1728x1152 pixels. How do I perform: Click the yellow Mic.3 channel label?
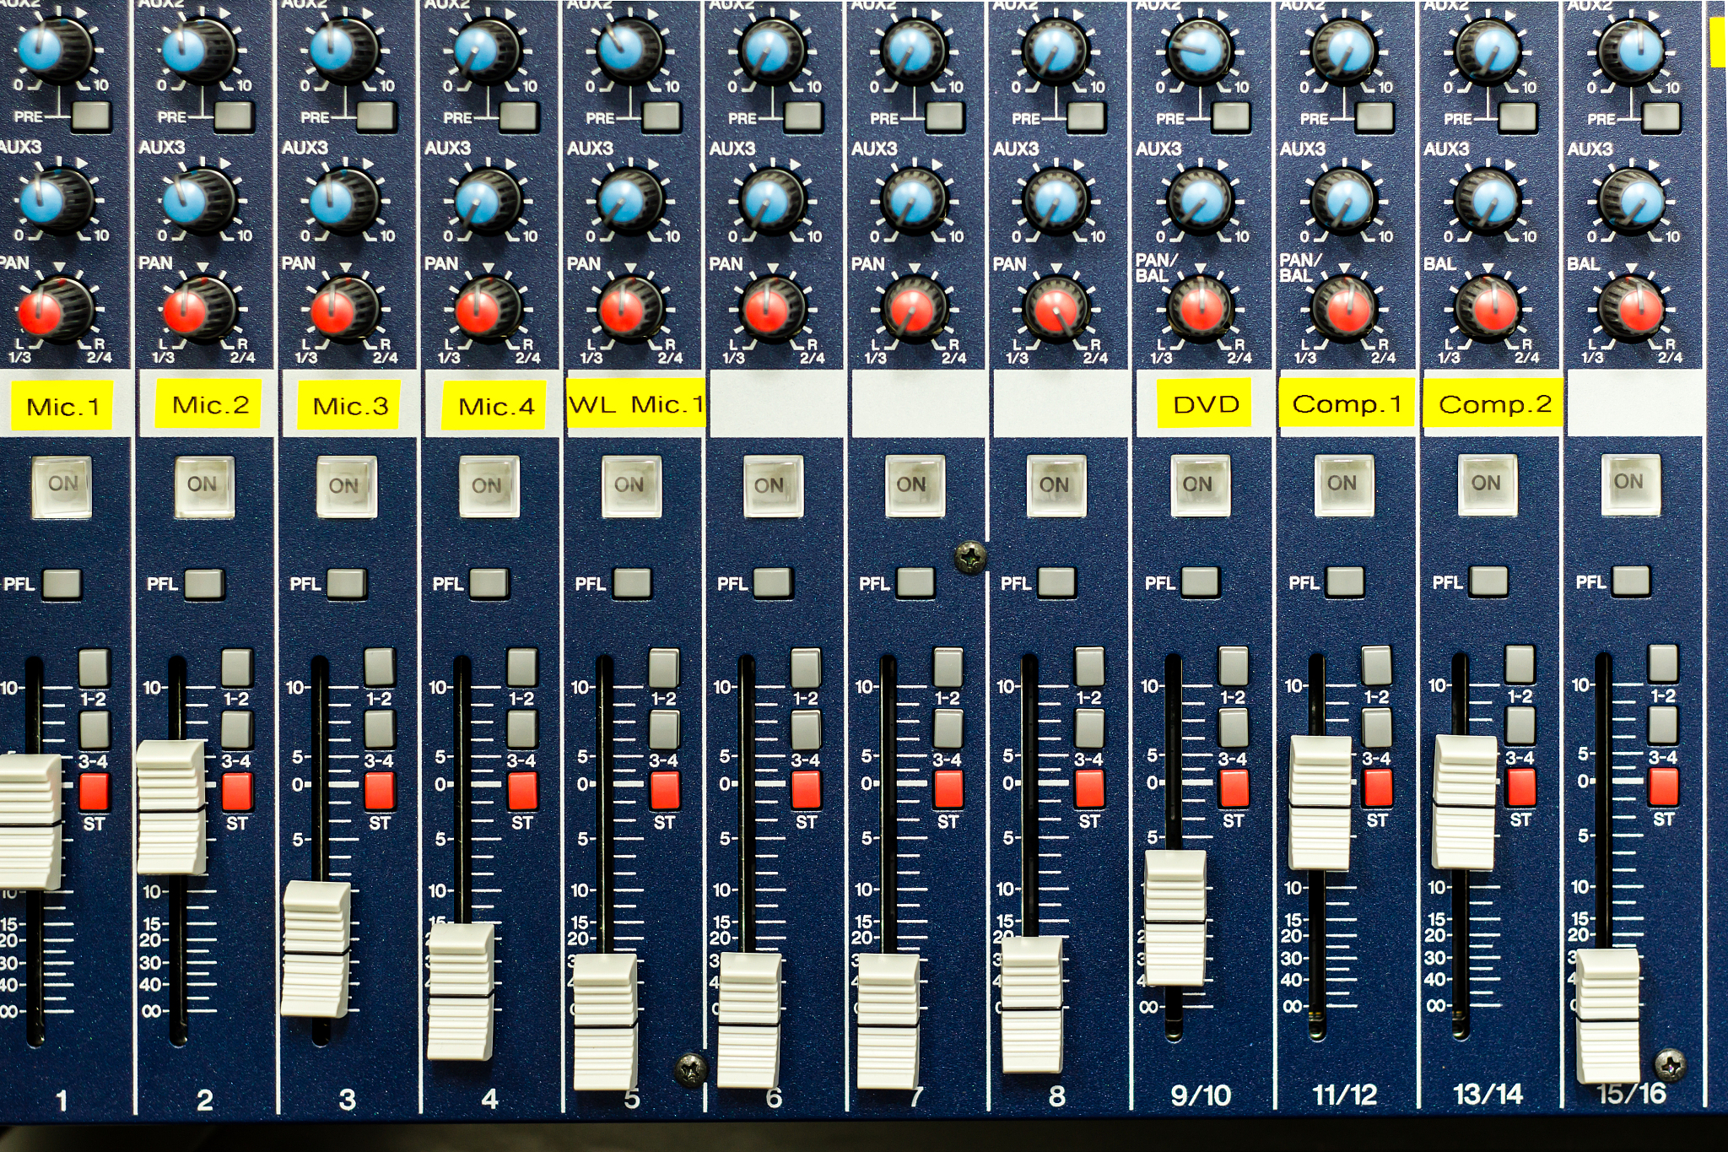tap(349, 406)
